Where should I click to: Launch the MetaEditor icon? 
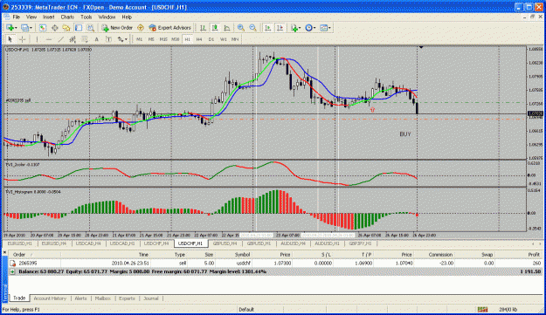pyautogui.click(x=141, y=27)
